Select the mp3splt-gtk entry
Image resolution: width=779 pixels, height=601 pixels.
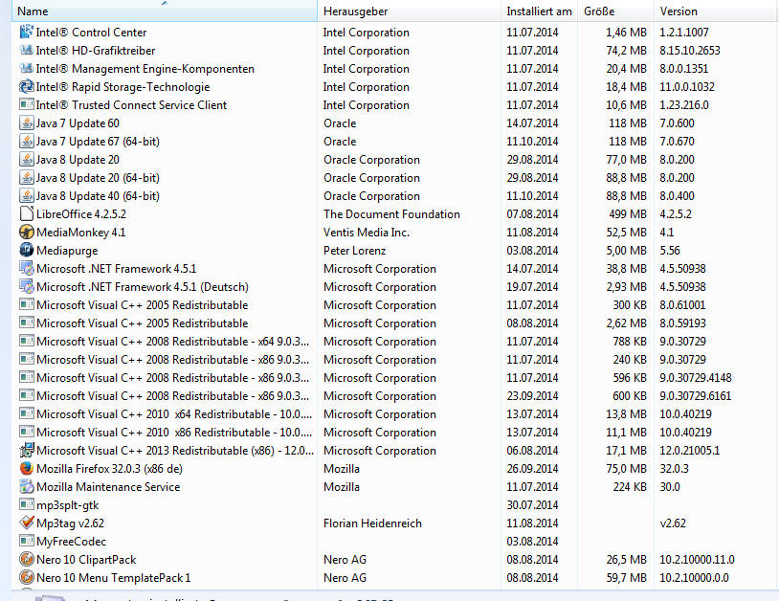(x=68, y=505)
